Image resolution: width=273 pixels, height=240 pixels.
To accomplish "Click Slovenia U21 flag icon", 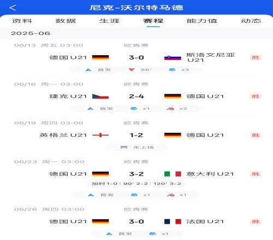I will click(173, 58).
